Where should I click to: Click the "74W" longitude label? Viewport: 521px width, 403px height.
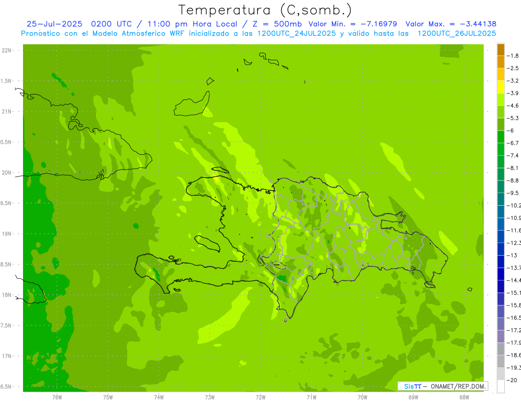pyautogui.click(x=159, y=397)
